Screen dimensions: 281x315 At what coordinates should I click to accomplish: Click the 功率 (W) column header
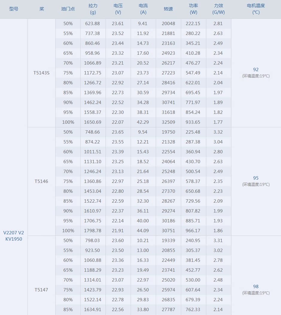click(193, 9)
